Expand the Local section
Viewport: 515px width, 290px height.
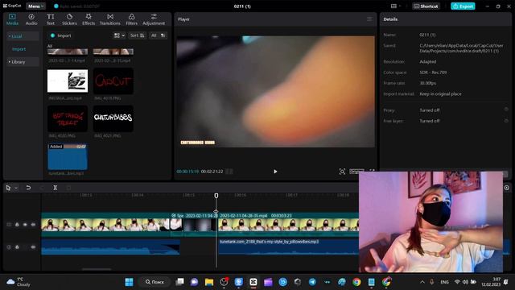tap(23, 36)
